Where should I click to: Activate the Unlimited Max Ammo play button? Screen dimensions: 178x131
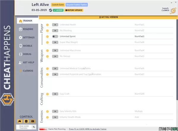tap(55, 51)
